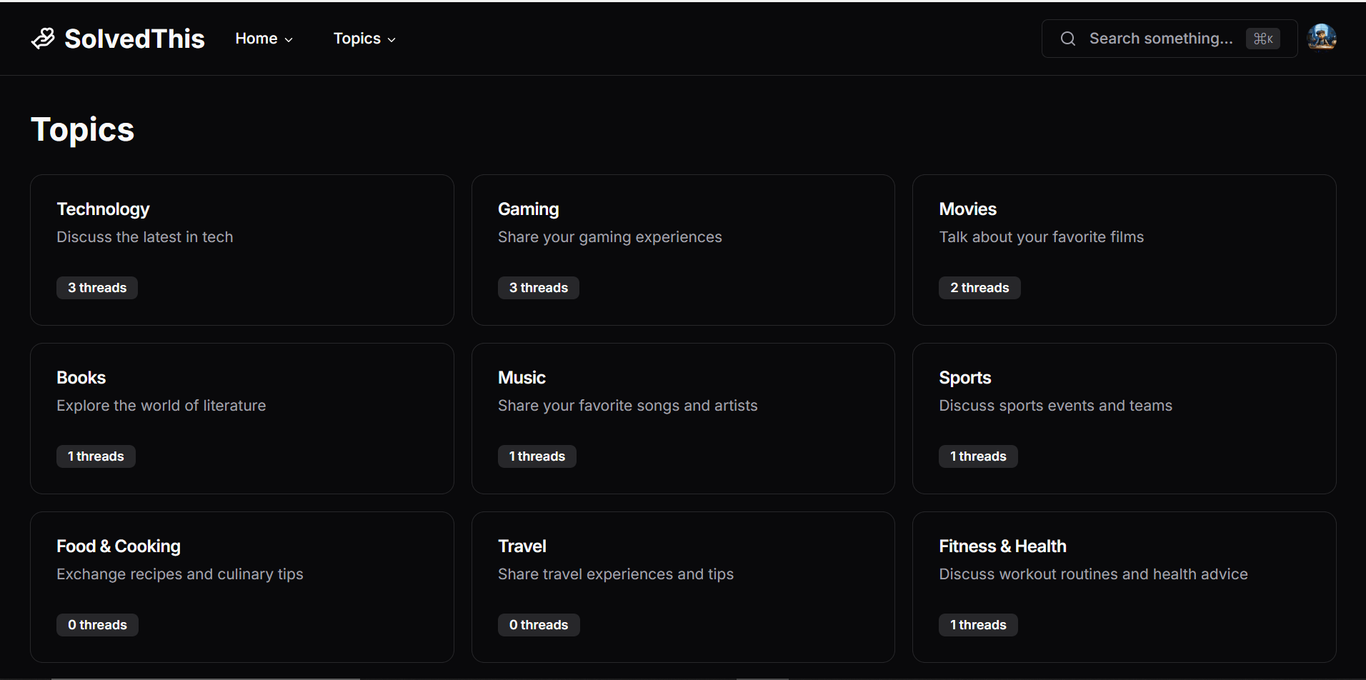Screen dimensions: 1366x680
Task: Click the SolvedThis logo icon
Action: tap(43, 39)
